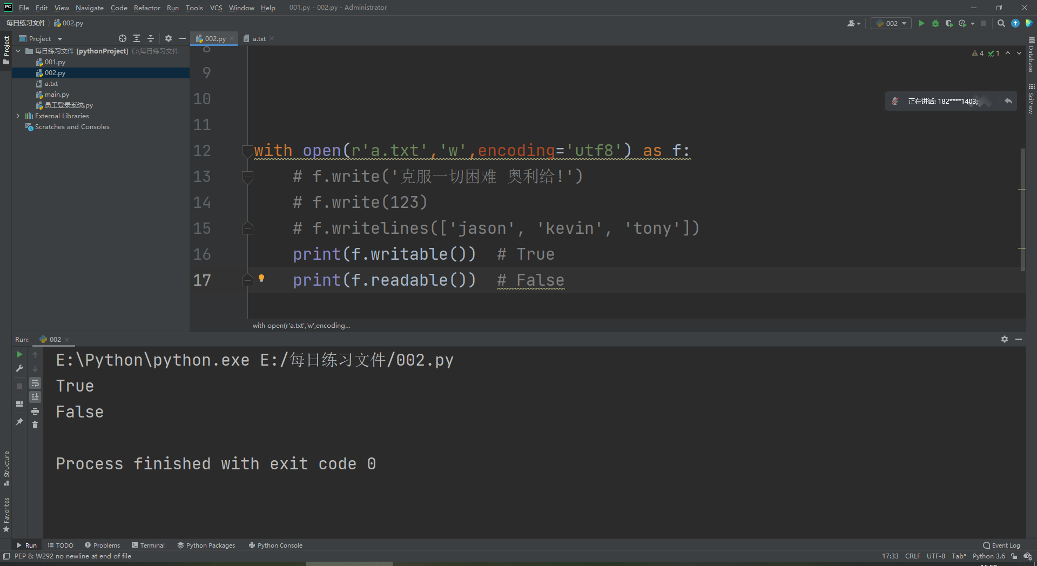
Task: Click the reply arrow in speaking widget
Action: [1008, 101]
